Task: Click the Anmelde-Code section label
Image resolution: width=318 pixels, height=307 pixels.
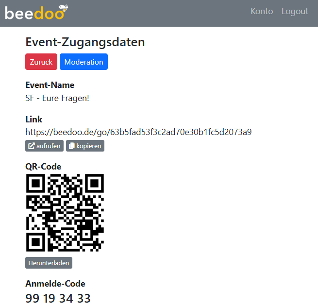Action: 55,284
